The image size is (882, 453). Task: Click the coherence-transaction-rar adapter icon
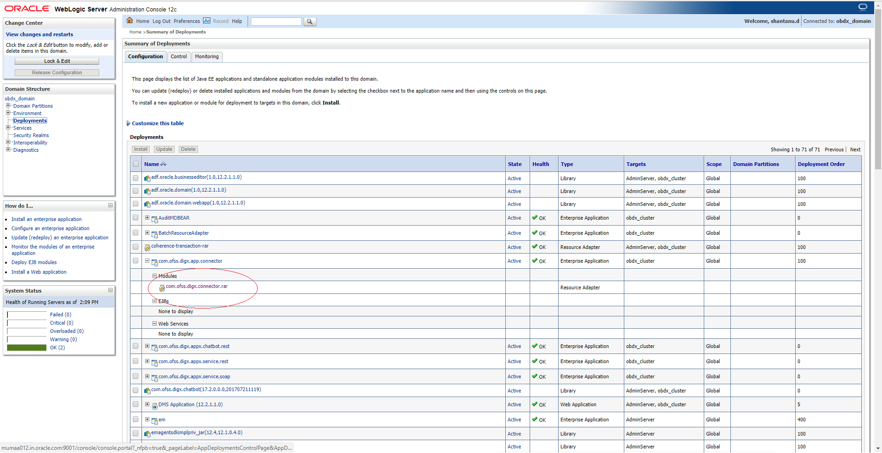click(x=147, y=248)
